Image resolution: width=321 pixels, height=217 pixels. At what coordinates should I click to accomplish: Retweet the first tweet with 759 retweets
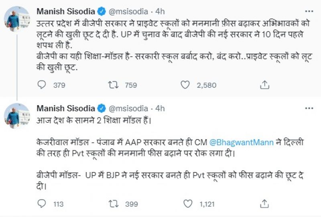pyautogui.click(x=113, y=85)
